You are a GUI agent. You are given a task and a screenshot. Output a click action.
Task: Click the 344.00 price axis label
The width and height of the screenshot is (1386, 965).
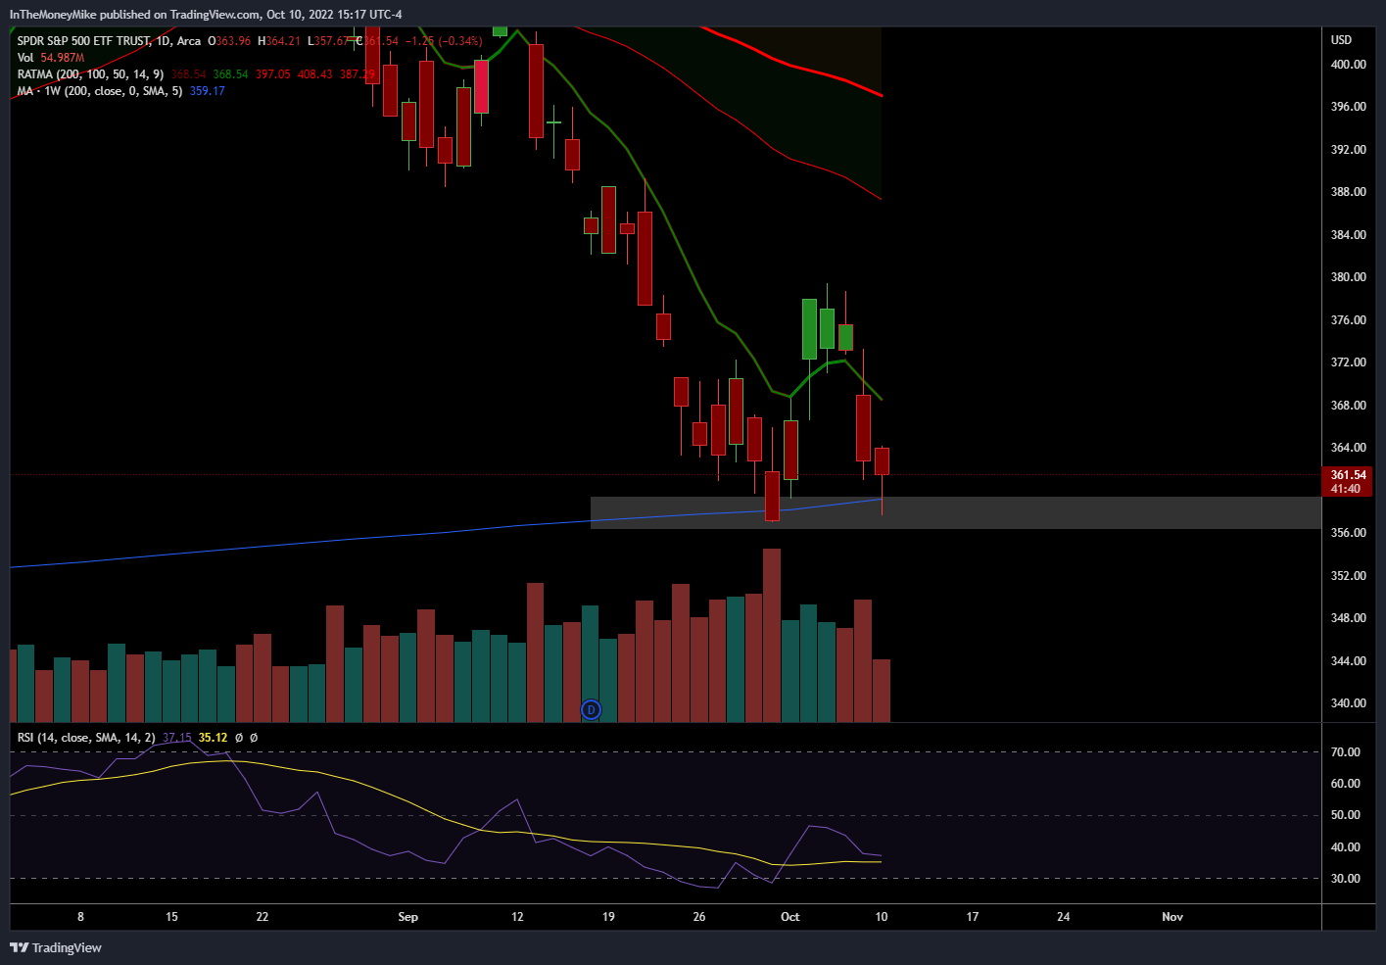[1349, 661]
